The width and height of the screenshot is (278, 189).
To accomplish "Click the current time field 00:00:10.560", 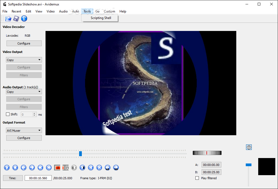I will tap(38, 178).
